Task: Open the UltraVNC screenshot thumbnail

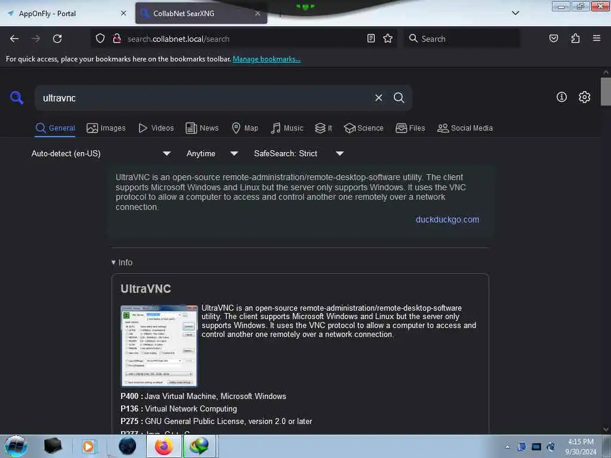Action: [x=159, y=346]
